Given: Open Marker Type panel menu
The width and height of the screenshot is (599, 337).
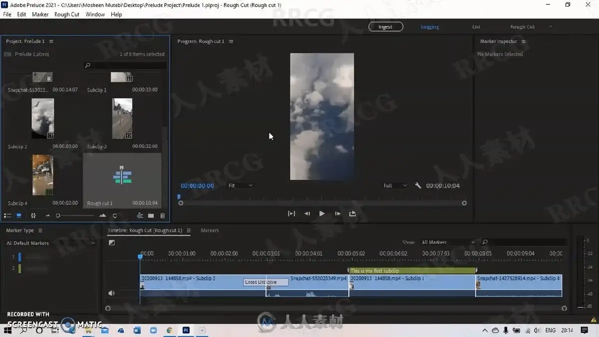Looking at the screenshot, I should 40,231.
